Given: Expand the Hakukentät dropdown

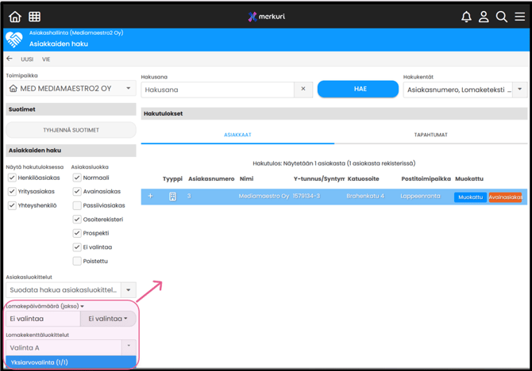Looking at the screenshot, I should pyautogui.click(x=520, y=90).
